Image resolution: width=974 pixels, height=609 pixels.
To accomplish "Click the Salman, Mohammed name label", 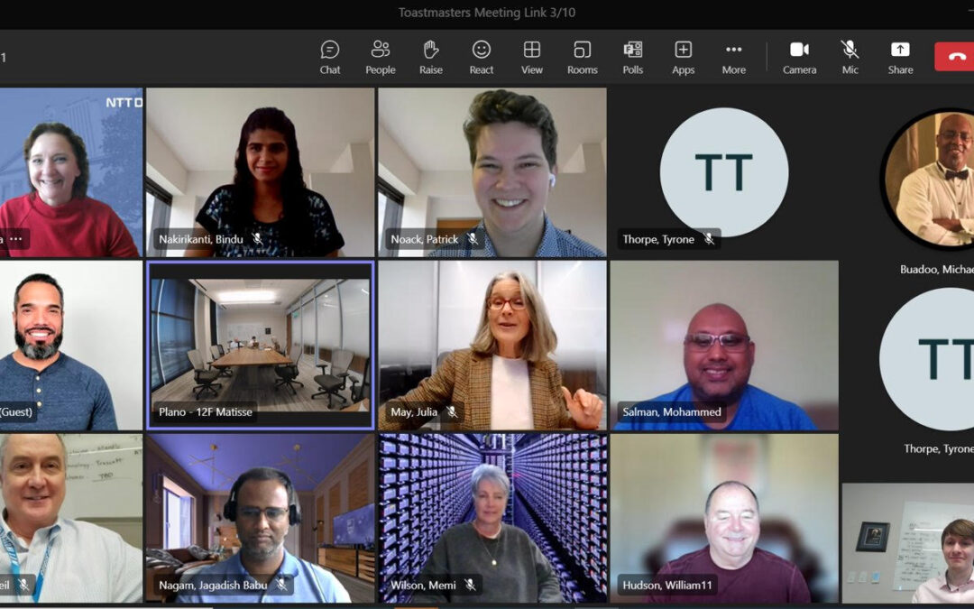I will 672,412.
